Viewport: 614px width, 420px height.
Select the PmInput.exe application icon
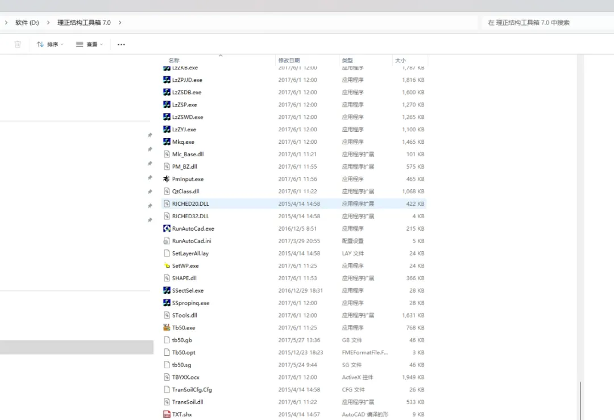click(167, 179)
